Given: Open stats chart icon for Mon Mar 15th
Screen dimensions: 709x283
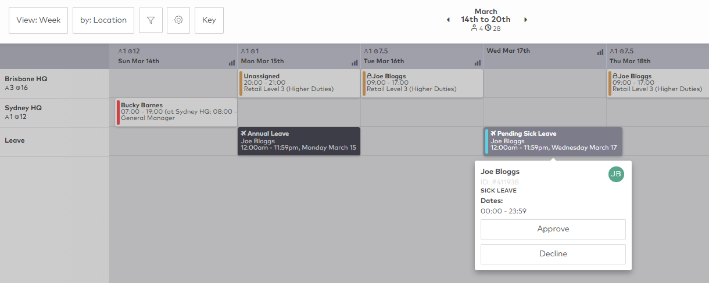Looking at the screenshot, I should (354, 63).
